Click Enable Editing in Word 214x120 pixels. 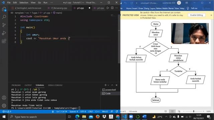point(196,15)
